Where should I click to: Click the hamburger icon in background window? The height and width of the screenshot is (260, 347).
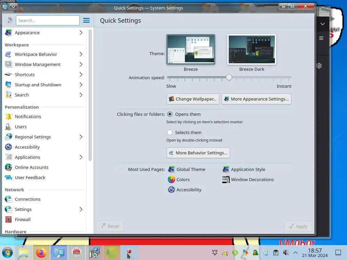321,38
